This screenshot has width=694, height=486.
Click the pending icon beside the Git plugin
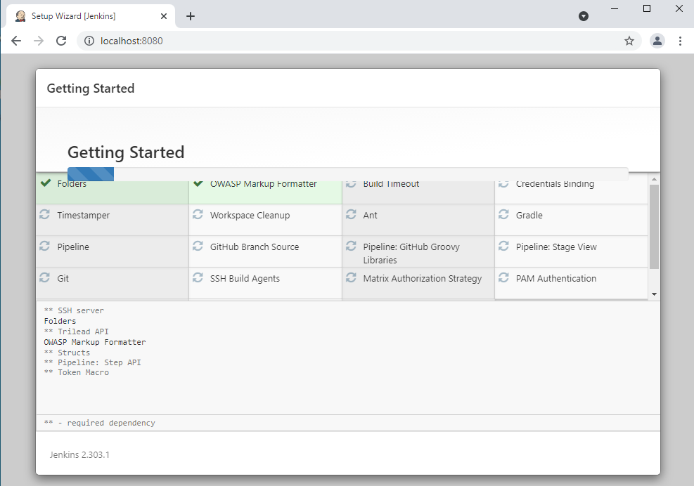pyautogui.click(x=45, y=277)
